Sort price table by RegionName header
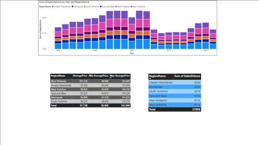The image size is (259, 145). click(x=58, y=76)
